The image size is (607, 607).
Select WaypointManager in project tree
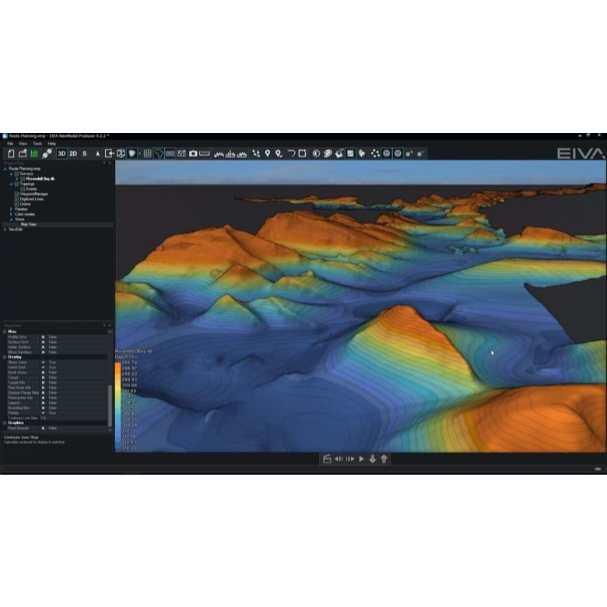(x=34, y=194)
